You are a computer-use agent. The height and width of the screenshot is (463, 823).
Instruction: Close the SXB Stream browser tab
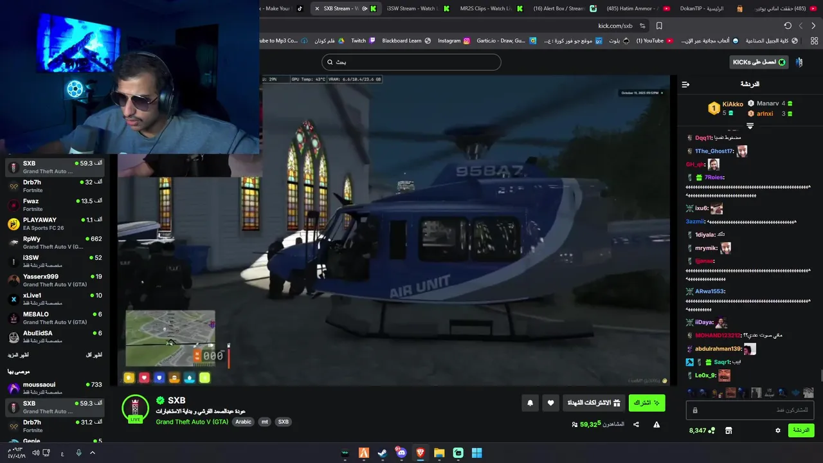point(317,8)
